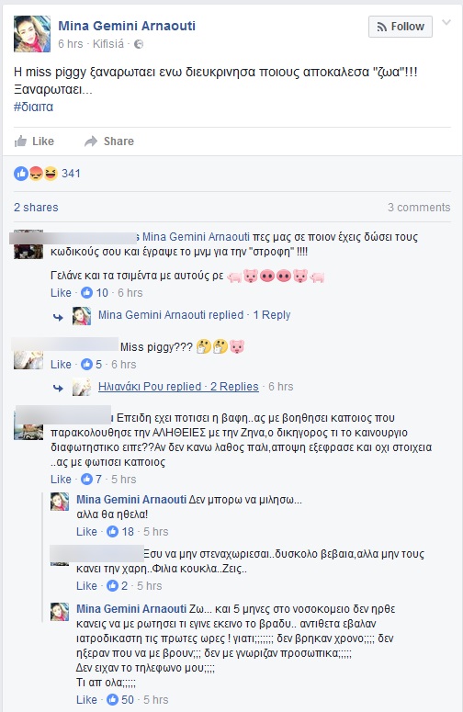
Task: Like the reply with 50 likes
Action: point(86,700)
